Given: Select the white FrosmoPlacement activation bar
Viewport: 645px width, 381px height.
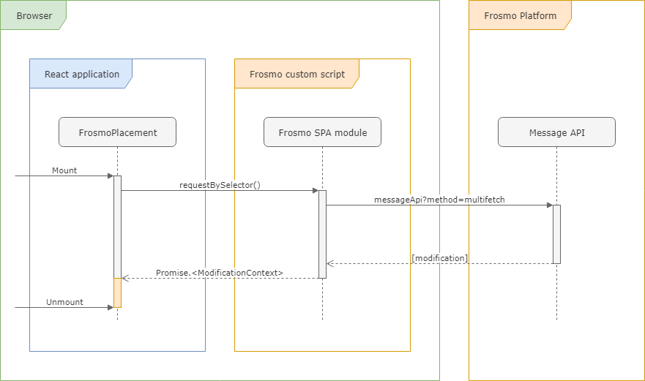Looking at the screenshot, I should click(117, 227).
